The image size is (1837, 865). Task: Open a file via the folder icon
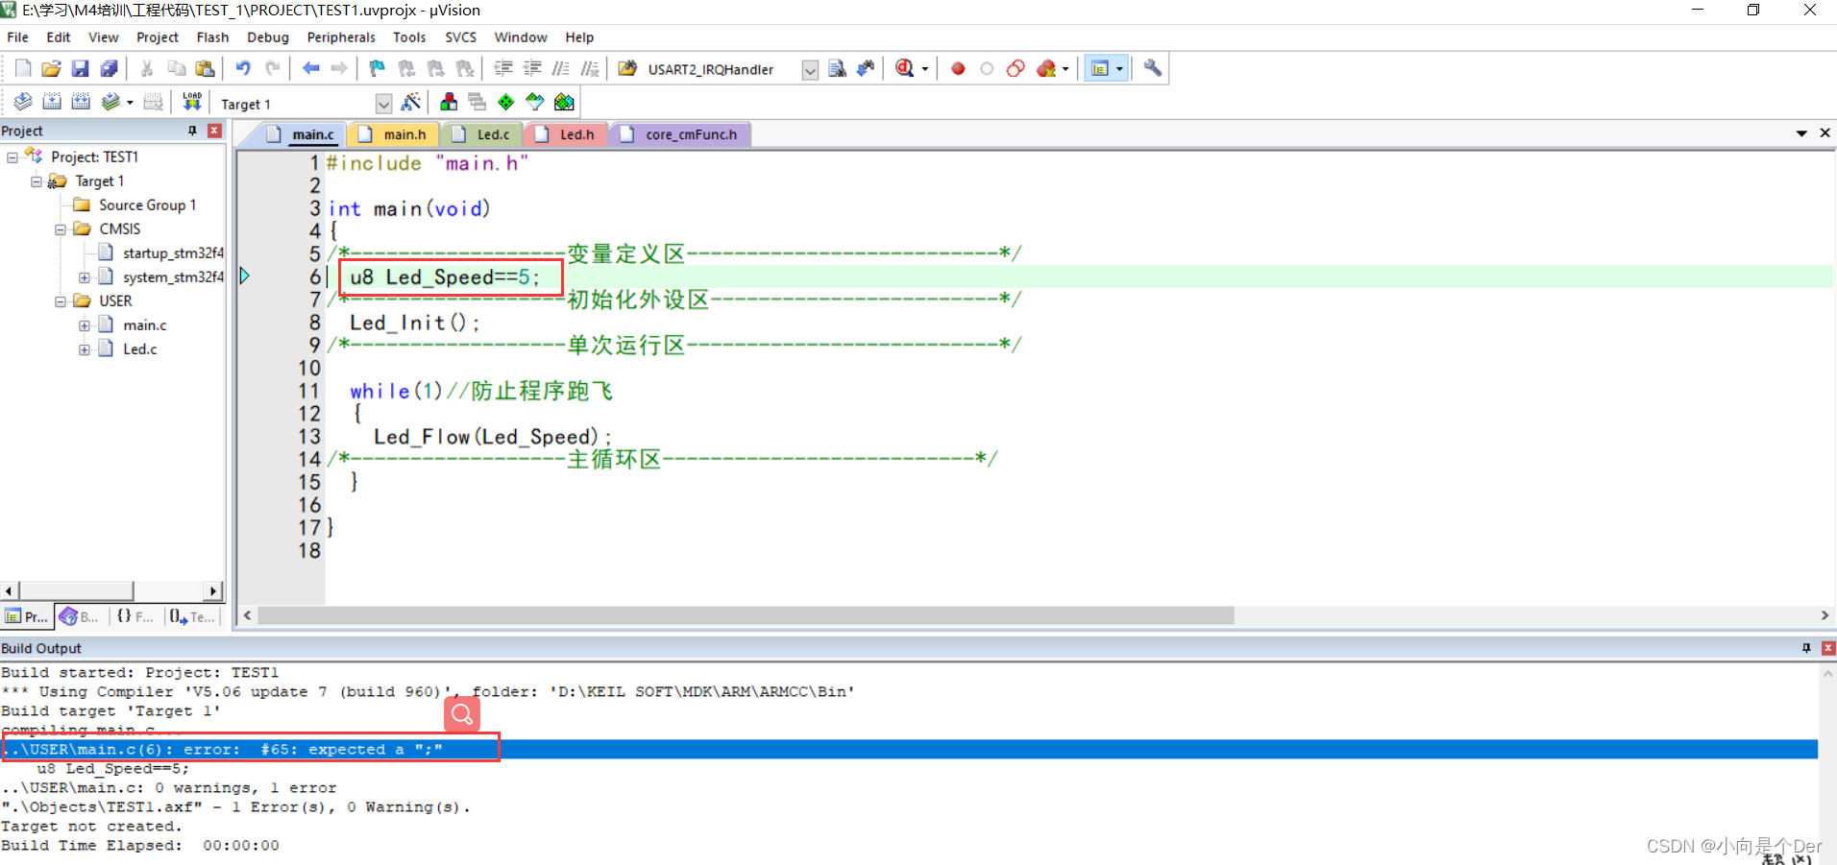click(x=52, y=68)
